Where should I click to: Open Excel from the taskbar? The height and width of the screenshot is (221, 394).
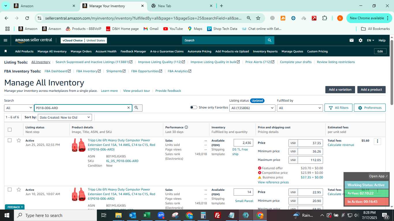pos(147,215)
